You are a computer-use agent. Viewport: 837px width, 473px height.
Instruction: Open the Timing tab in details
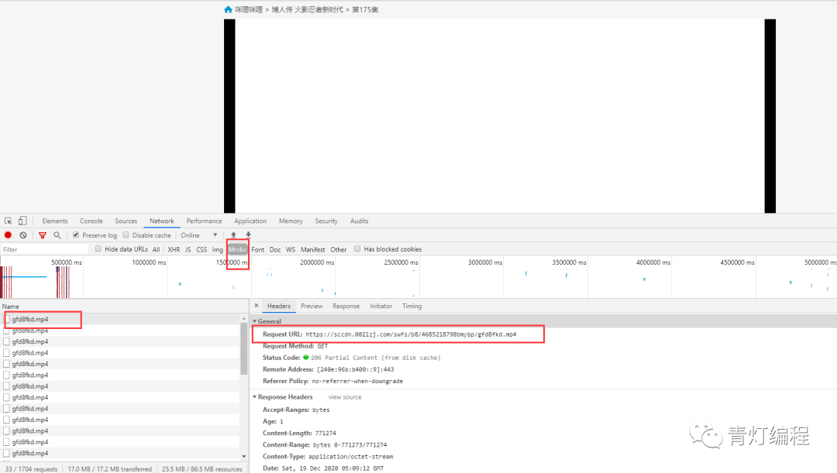(412, 307)
